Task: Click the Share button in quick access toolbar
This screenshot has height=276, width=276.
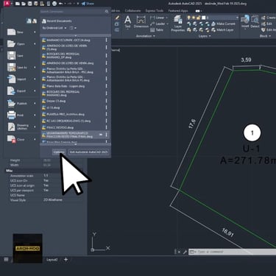Action: pos(88,4)
